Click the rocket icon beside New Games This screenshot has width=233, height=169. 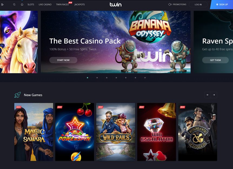point(18,95)
